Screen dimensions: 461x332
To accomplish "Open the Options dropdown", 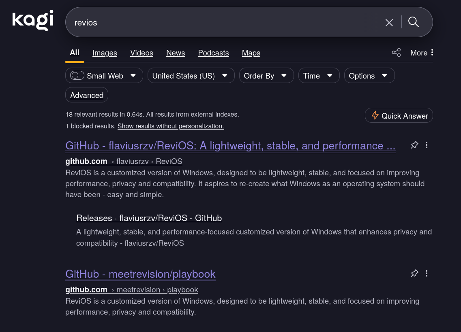I will pyautogui.click(x=369, y=76).
